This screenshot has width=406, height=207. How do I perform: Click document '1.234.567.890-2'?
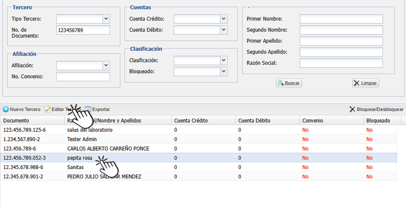[x=22, y=139]
